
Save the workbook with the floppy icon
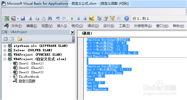coord(23,18)
